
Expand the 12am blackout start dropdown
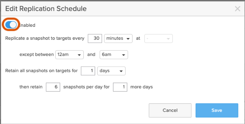pyautogui.click(x=69, y=55)
